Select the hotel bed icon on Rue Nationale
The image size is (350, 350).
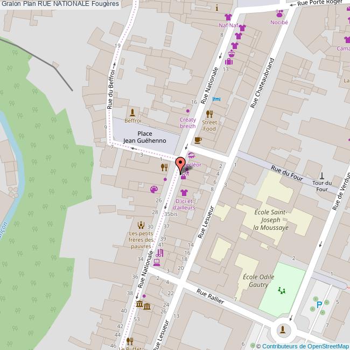pos(216,99)
